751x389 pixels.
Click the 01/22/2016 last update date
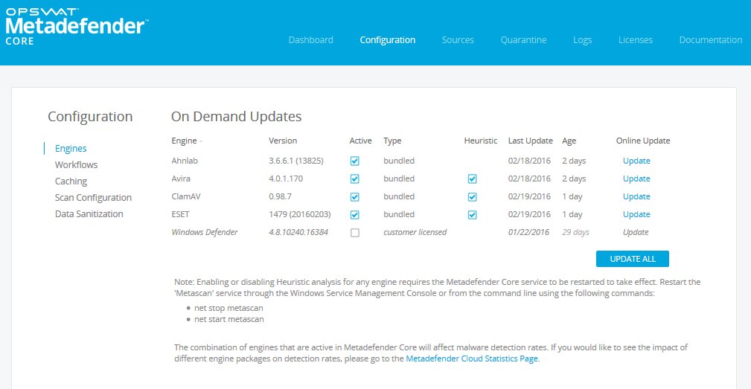(x=528, y=232)
